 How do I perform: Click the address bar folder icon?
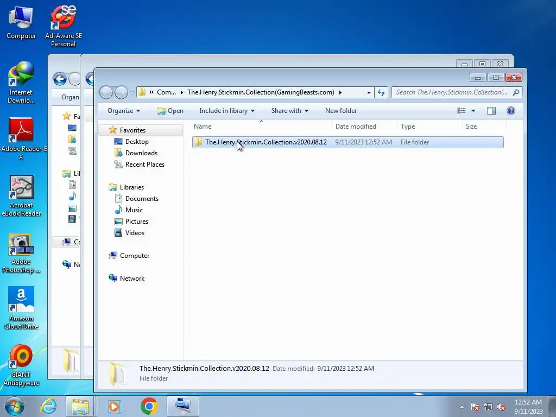142,92
